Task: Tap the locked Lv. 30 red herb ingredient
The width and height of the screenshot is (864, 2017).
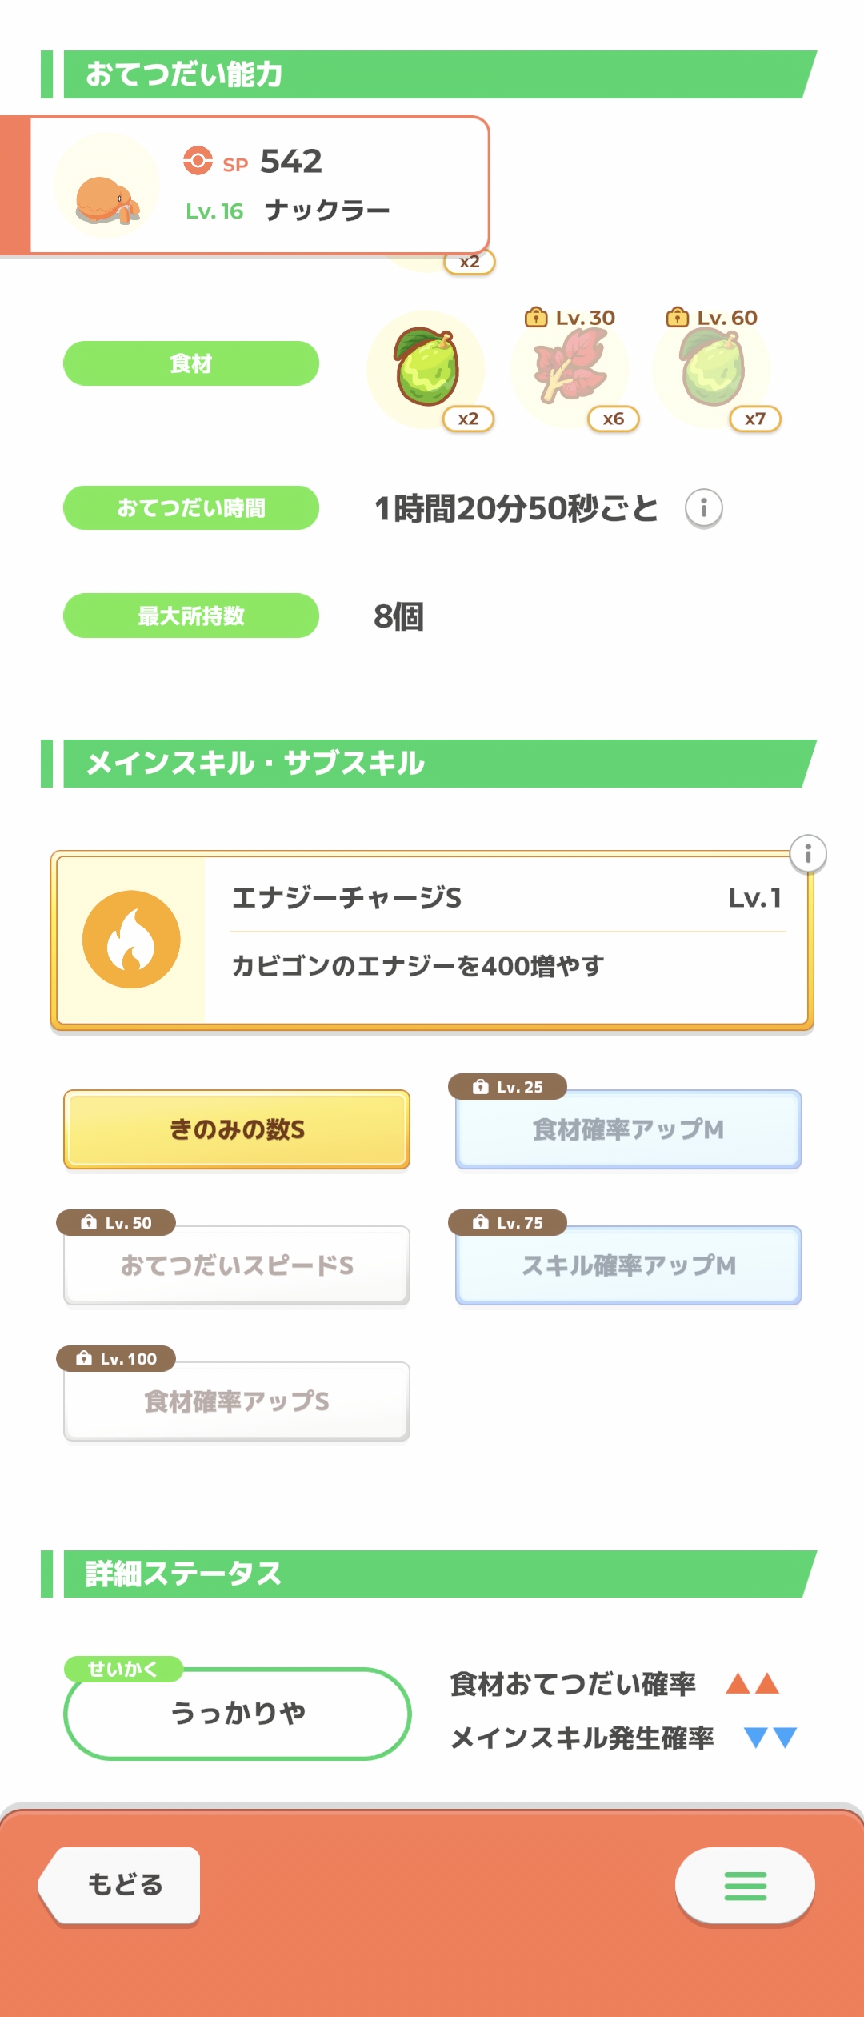Action: 570,368
